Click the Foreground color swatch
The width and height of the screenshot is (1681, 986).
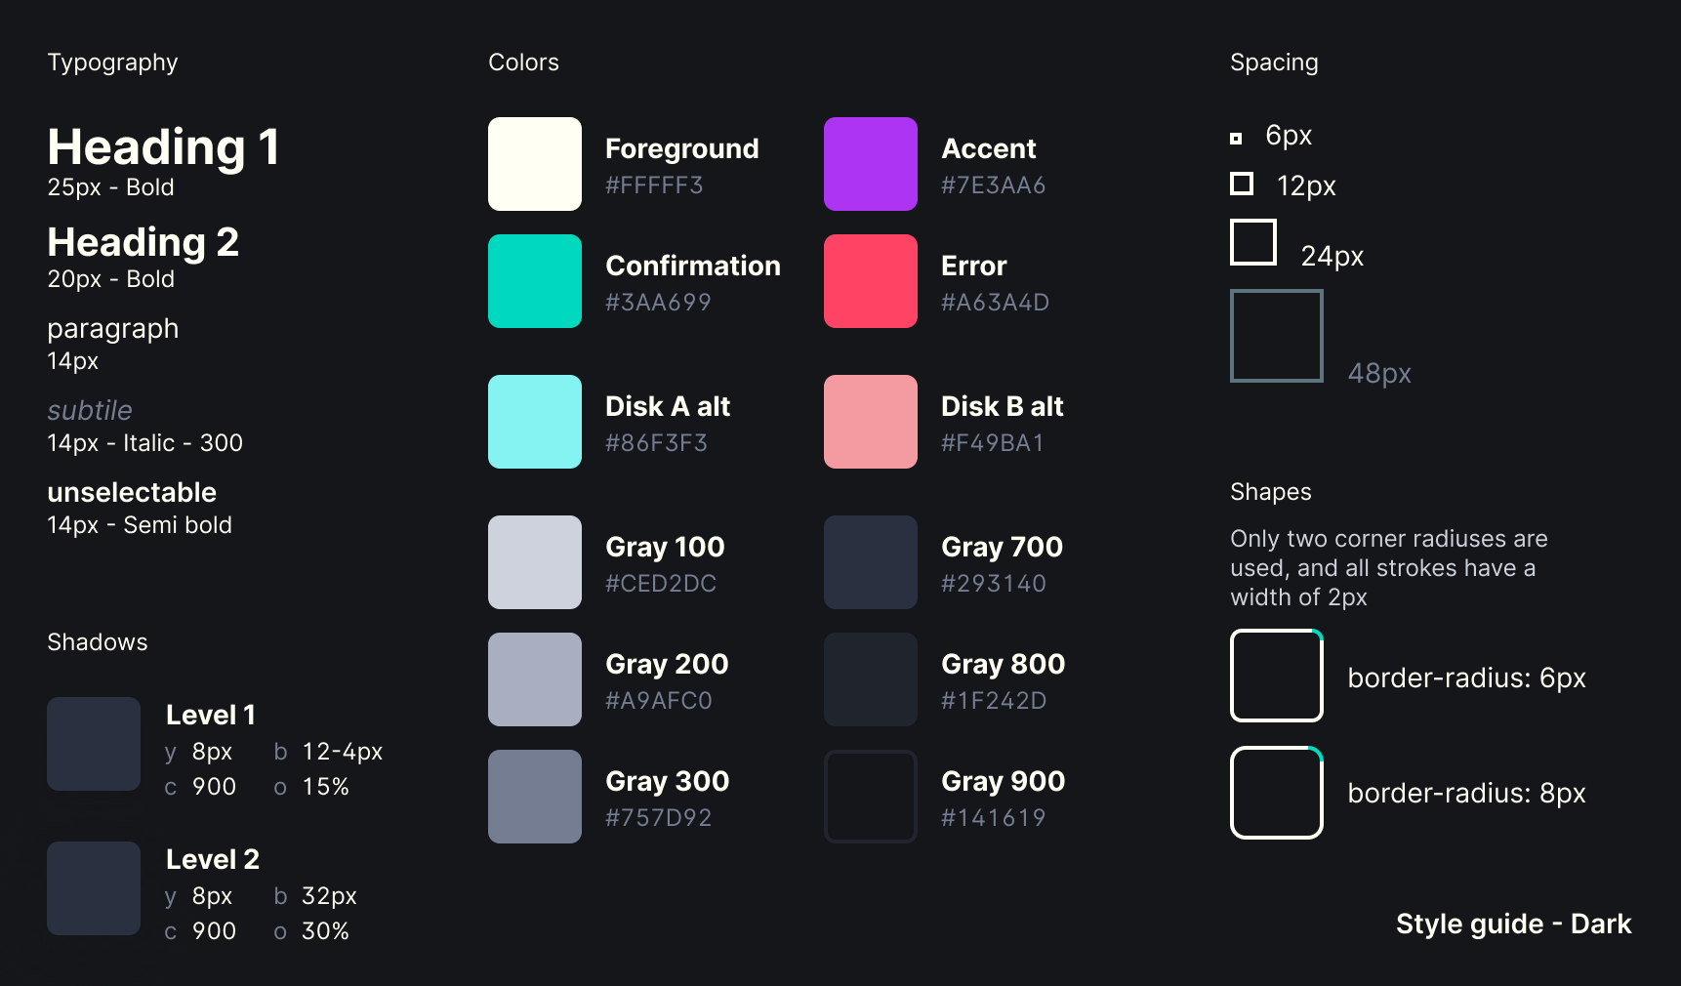(x=535, y=164)
